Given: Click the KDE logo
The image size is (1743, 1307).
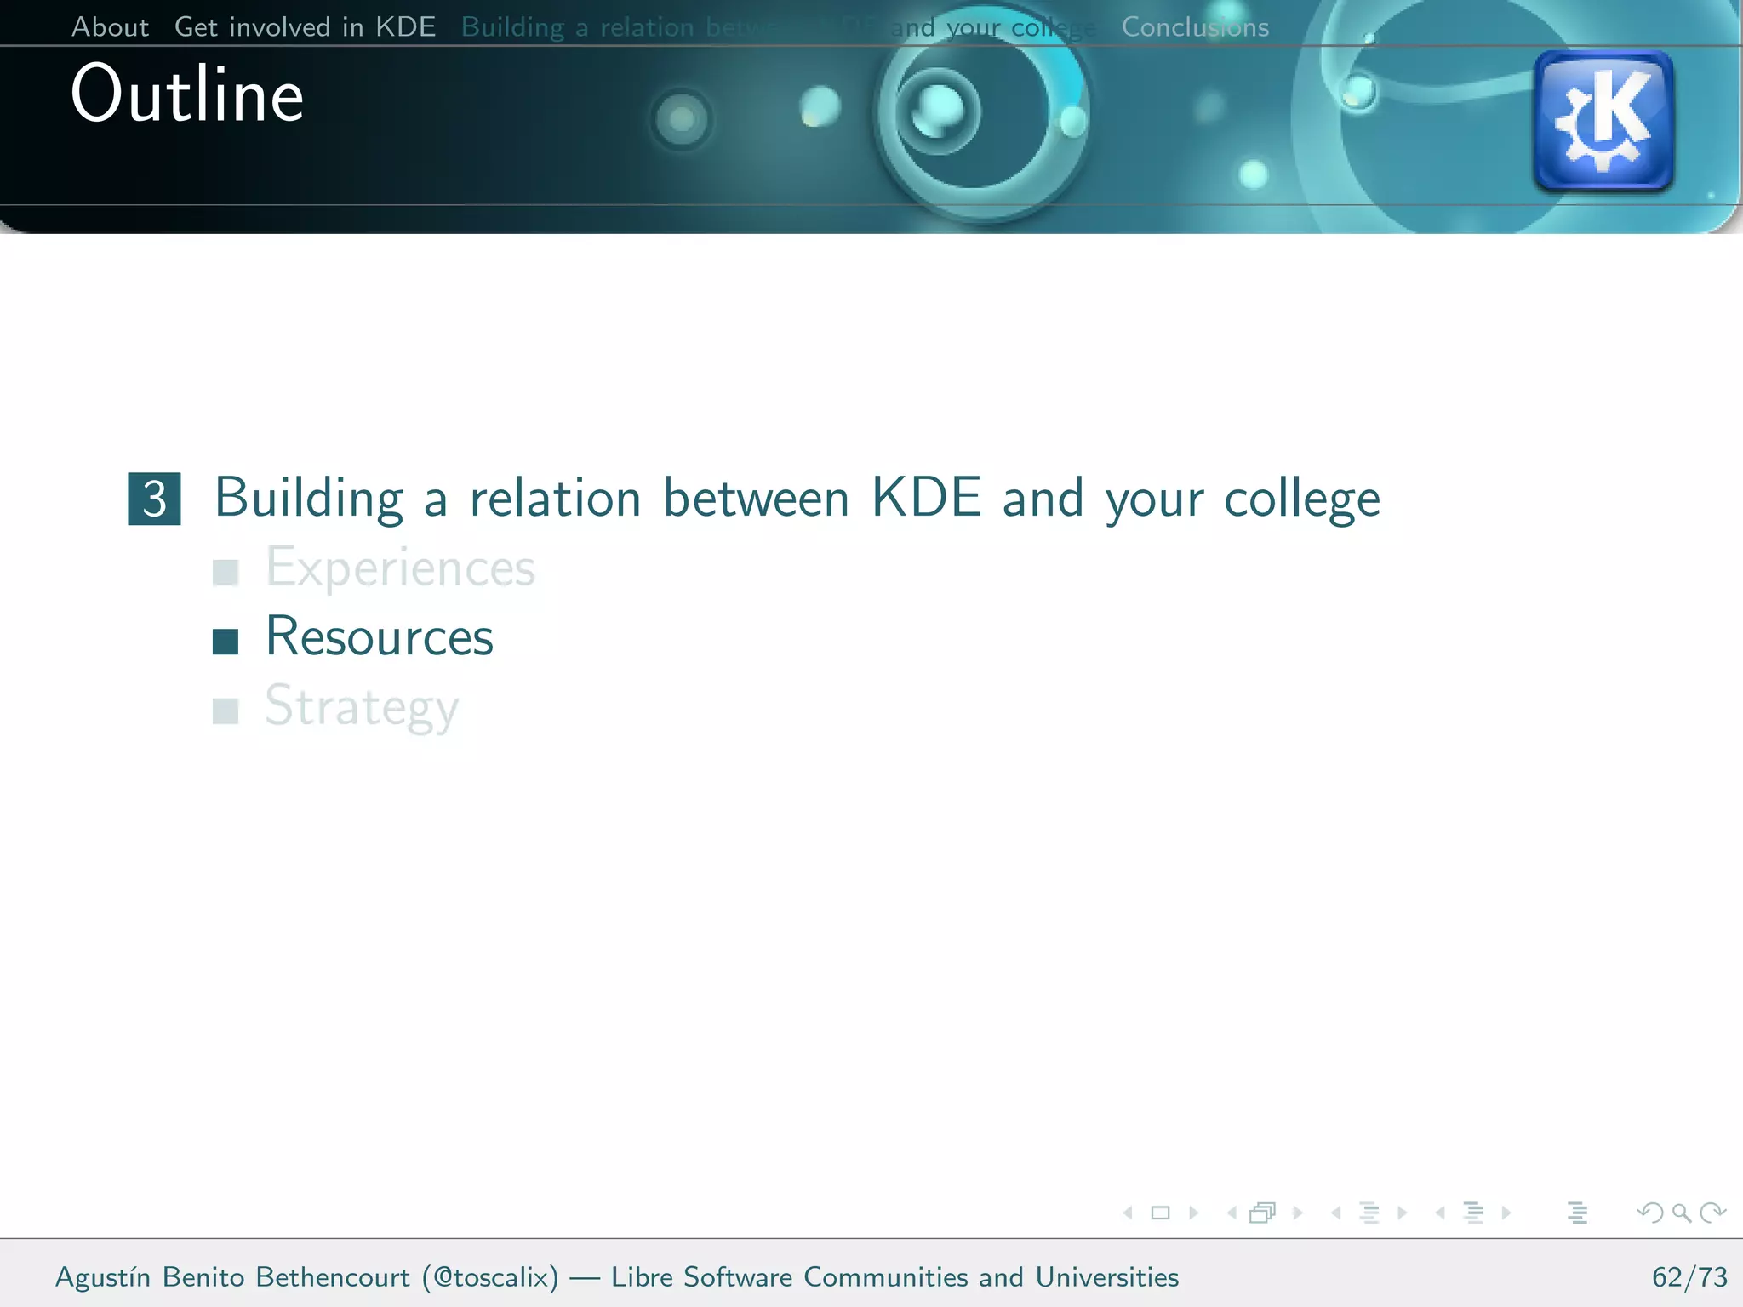Looking at the screenshot, I should (x=1603, y=120).
